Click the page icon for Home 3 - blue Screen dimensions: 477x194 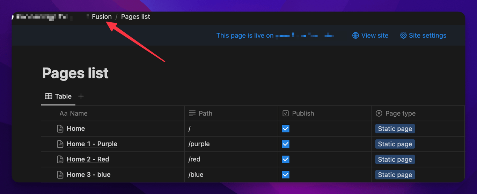(60, 175)
